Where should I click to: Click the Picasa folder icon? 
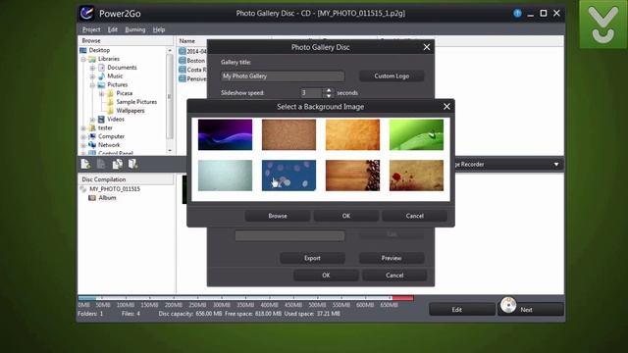coord(111,93)
